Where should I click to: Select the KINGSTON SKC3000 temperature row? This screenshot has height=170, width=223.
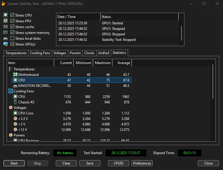(72, 85)
